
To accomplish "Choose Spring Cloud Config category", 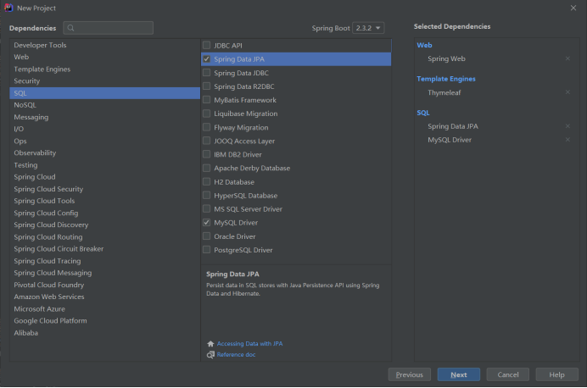I will (105, 213).
